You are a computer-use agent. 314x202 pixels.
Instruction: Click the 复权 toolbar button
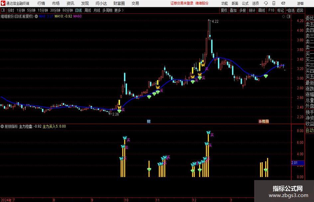pos(224,10)
